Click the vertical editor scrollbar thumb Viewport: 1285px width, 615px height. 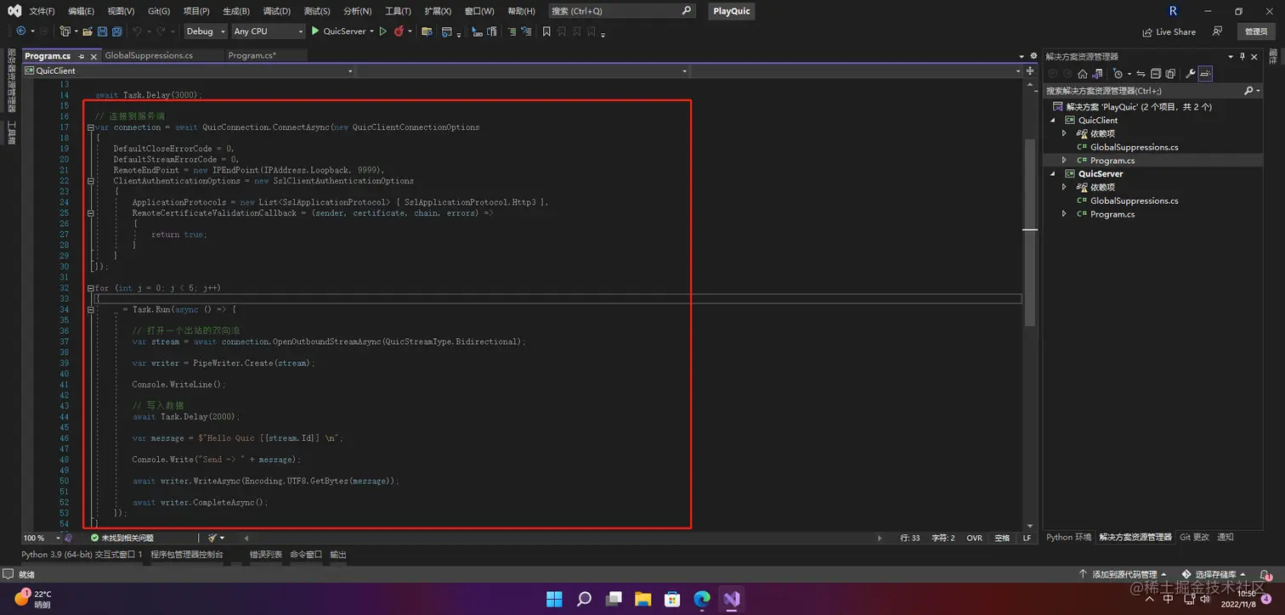click(x=1030, y=231)
